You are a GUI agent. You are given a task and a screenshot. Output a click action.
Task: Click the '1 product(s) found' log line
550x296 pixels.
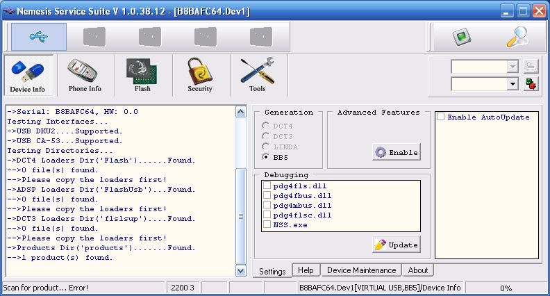pos(60,257)
